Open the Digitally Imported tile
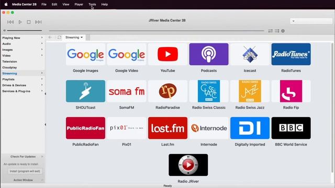The height and width of the screenshot is (188, 335). [250, 128]
